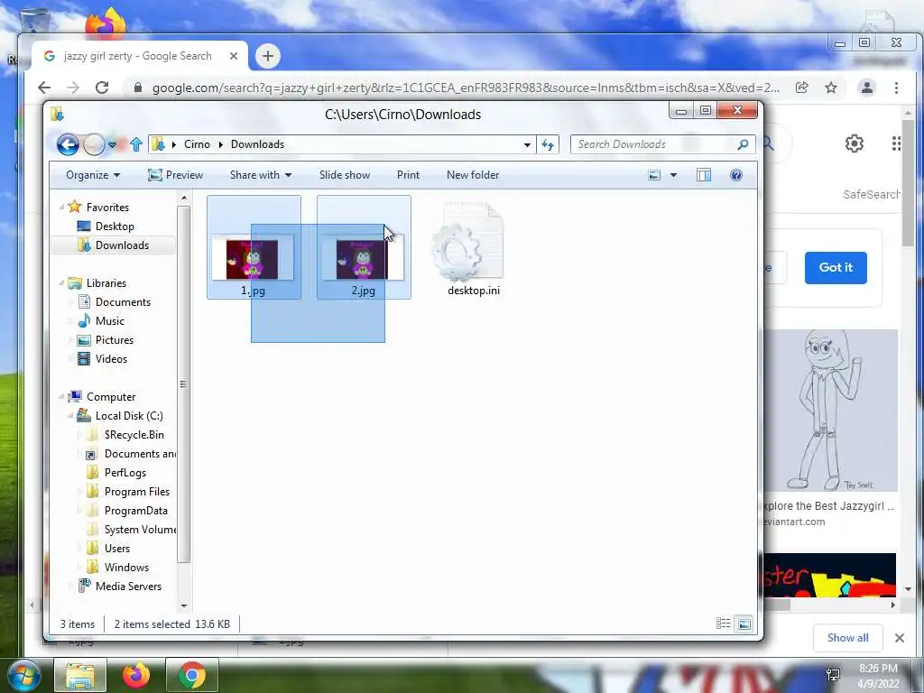Change your view icon button
Image resolution: width=924 pixels, height=693 pixels.
(x=654, y=175)
